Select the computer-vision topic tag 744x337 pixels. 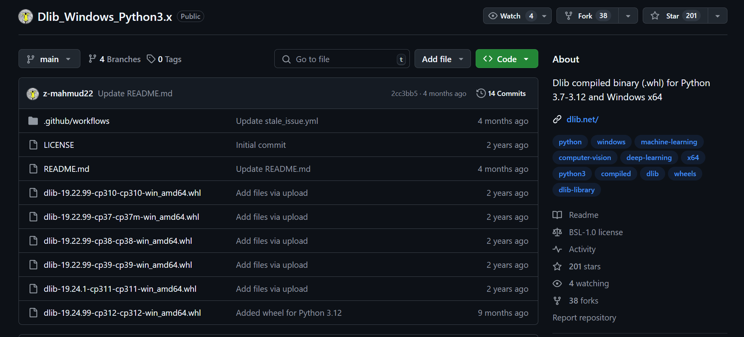pyautogui.click(x=585, y=158)
